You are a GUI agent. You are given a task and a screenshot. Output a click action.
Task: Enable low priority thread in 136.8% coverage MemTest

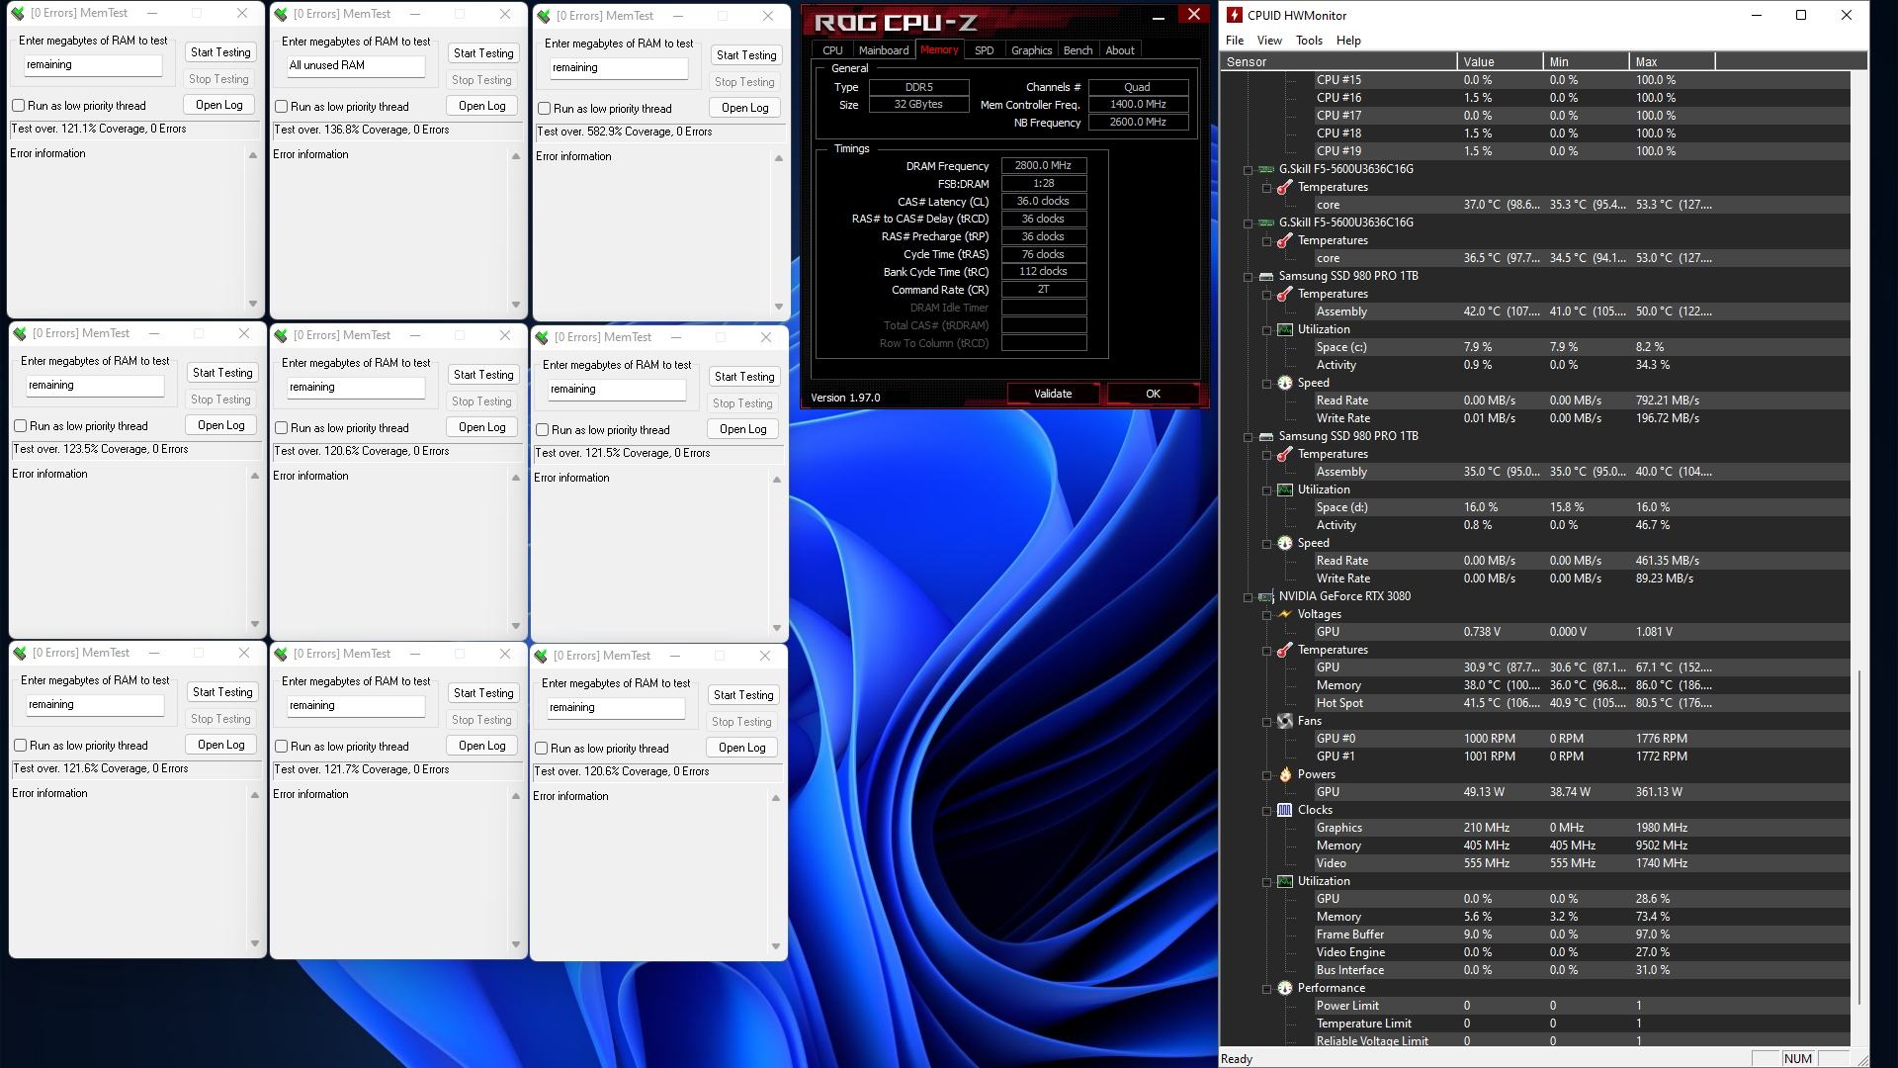coord(282,107)
